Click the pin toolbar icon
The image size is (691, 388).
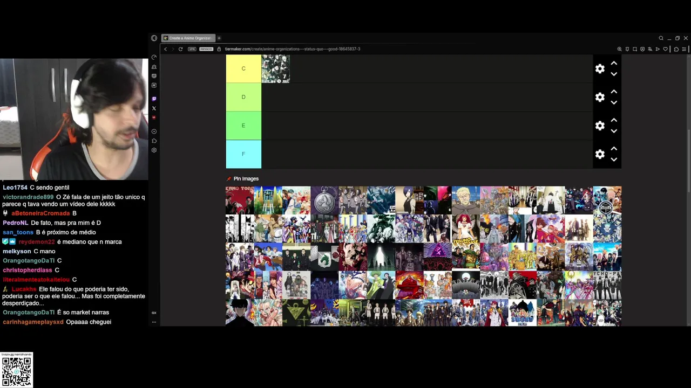point(627,49)
